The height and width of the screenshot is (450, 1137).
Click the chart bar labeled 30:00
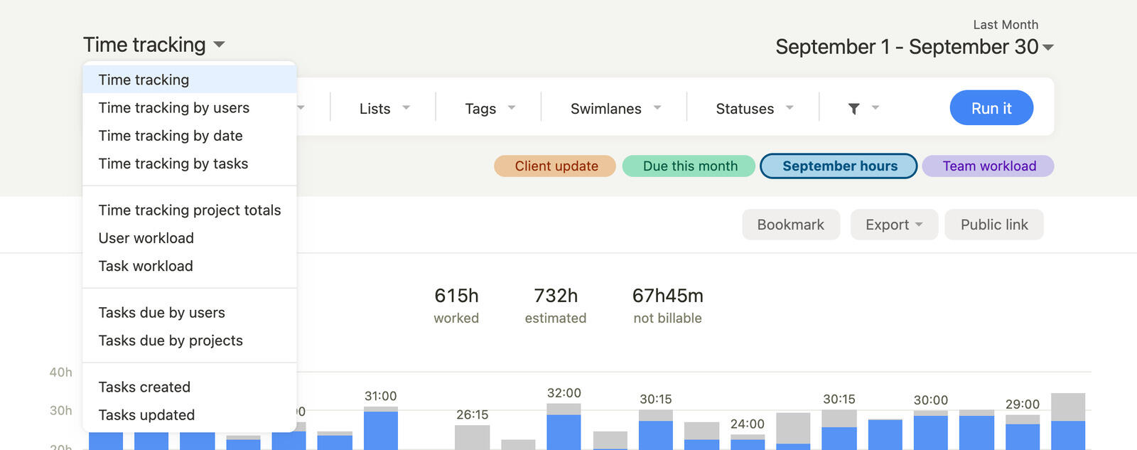pyautogui.click(x=931, y=430)
